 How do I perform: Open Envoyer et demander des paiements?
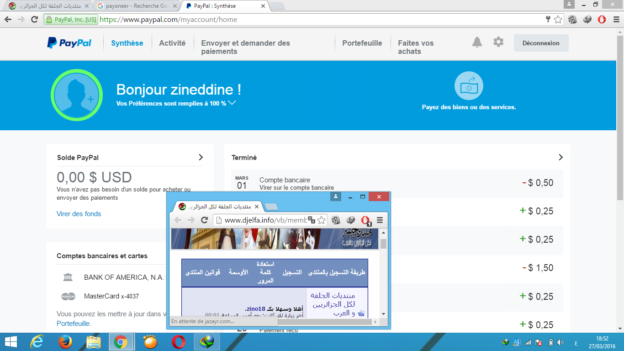[246, 47]
